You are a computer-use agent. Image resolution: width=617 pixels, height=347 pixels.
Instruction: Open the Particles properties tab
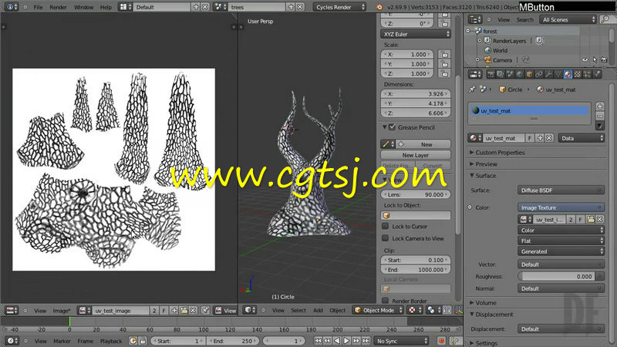[x=587, y=74]
